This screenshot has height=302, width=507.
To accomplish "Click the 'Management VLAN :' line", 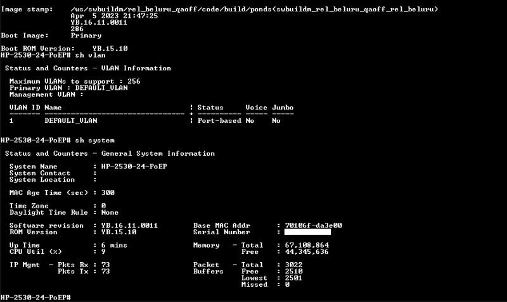I will pyautogui.click(x=46, y=94).
